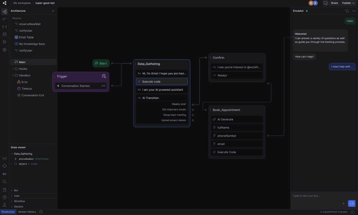Switch to the Version History tab

tap(27, 212)
